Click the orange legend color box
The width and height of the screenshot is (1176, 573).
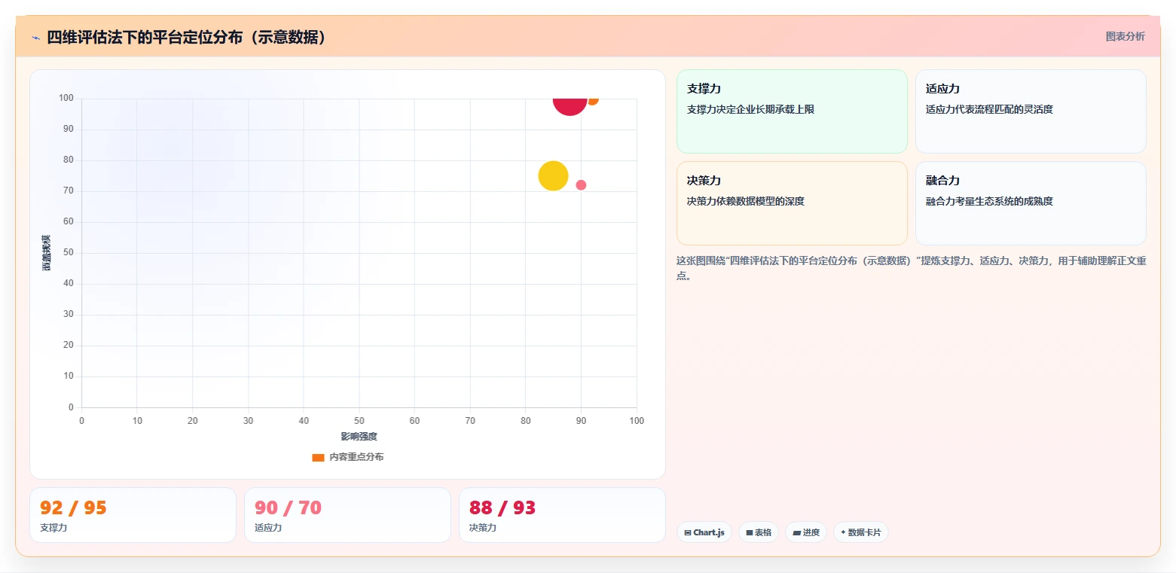318,457
